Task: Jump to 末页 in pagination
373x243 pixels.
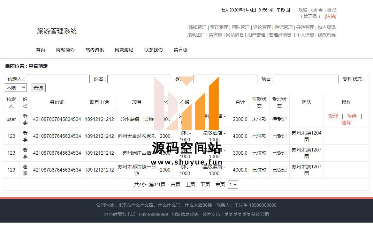Action: tap(220, 184)
